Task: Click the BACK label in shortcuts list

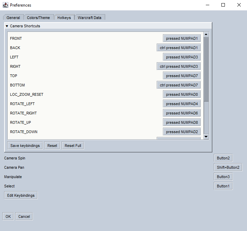Action: pyautogui.click(x=15, y=48)
